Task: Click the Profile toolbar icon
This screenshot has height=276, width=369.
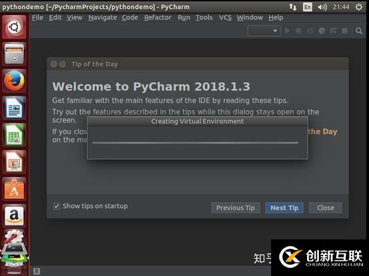Action: [x=322, y=31]
